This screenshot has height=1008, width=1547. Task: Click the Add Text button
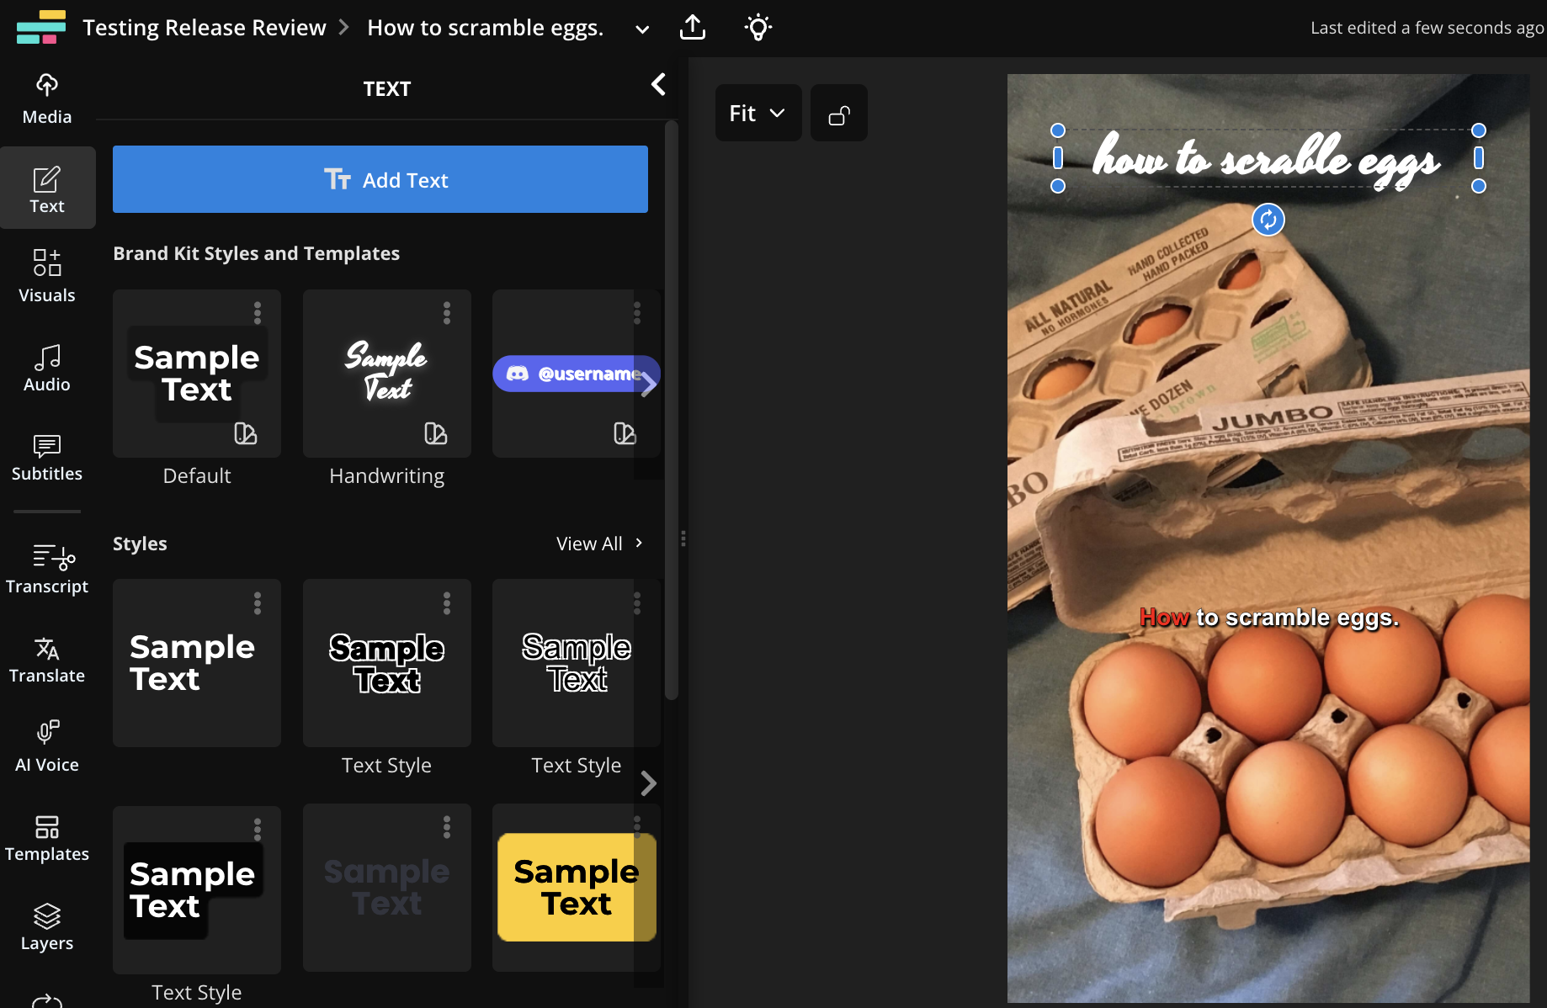380,179
